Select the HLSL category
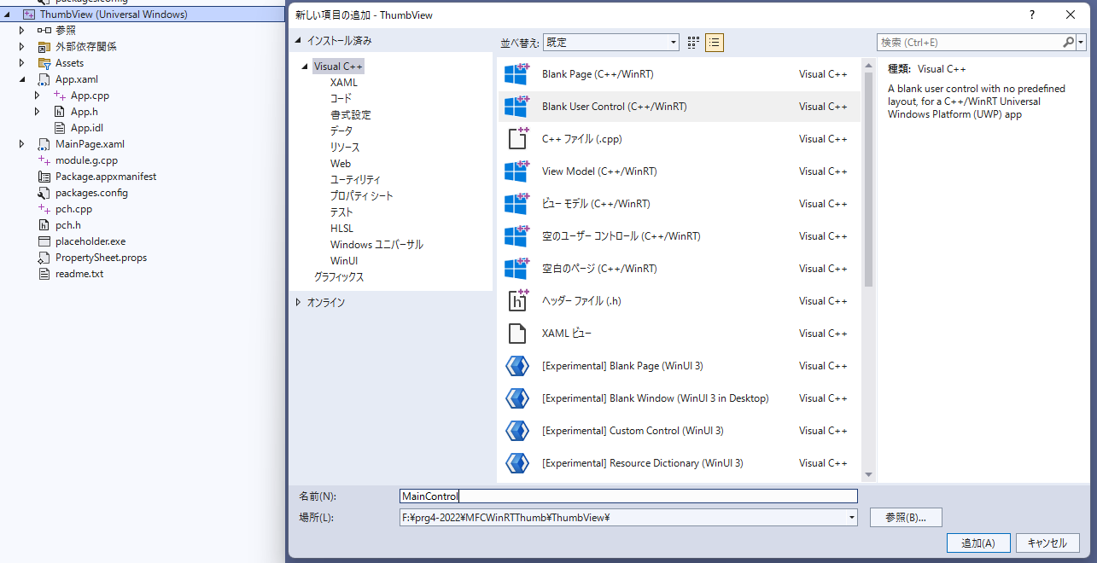Image resolution: width=1097 pixels, height=563 pixels. point(341,229)
